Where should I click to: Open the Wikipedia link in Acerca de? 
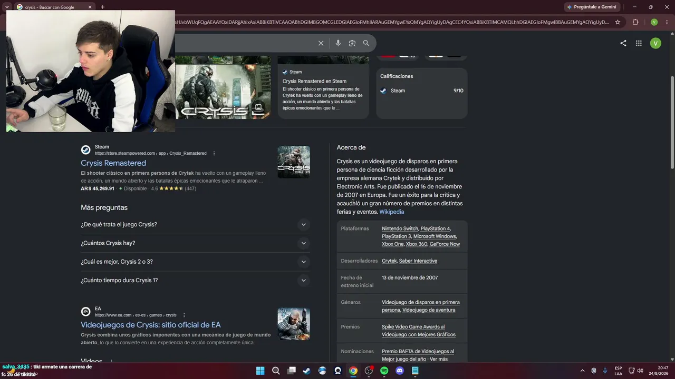[x=392, y=212]
